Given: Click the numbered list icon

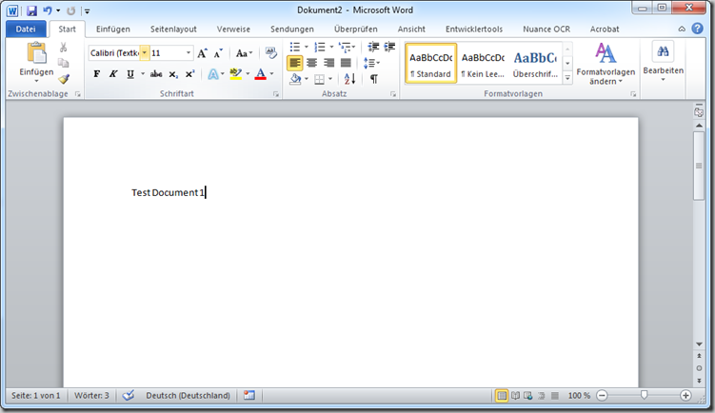Looking at the screenshot, I should (x=320, y=47).
